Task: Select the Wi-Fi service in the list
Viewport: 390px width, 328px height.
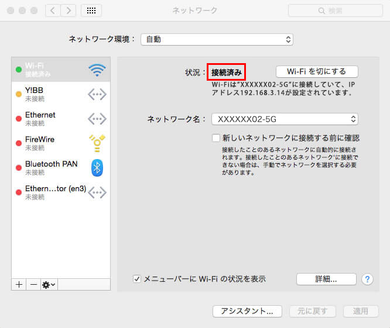Action: 61,70
